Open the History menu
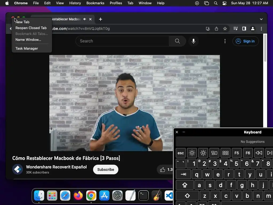This screenshot has width=273, height=205. 75,3
